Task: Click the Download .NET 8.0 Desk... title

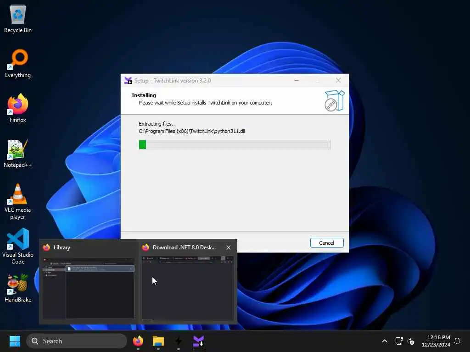Action: 184,247
